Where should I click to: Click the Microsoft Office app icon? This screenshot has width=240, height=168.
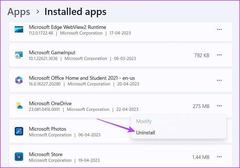pos(19,80)
